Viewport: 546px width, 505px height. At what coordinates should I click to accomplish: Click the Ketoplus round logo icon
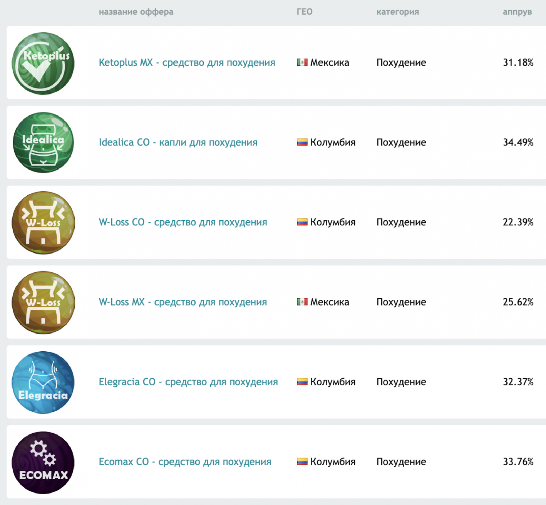coord(43,64)
